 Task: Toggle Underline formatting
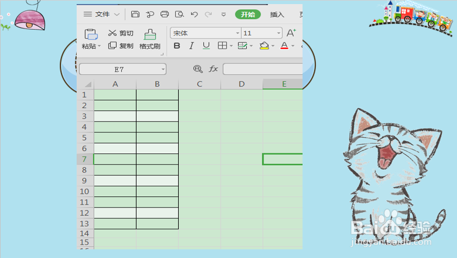click(206, 46)
